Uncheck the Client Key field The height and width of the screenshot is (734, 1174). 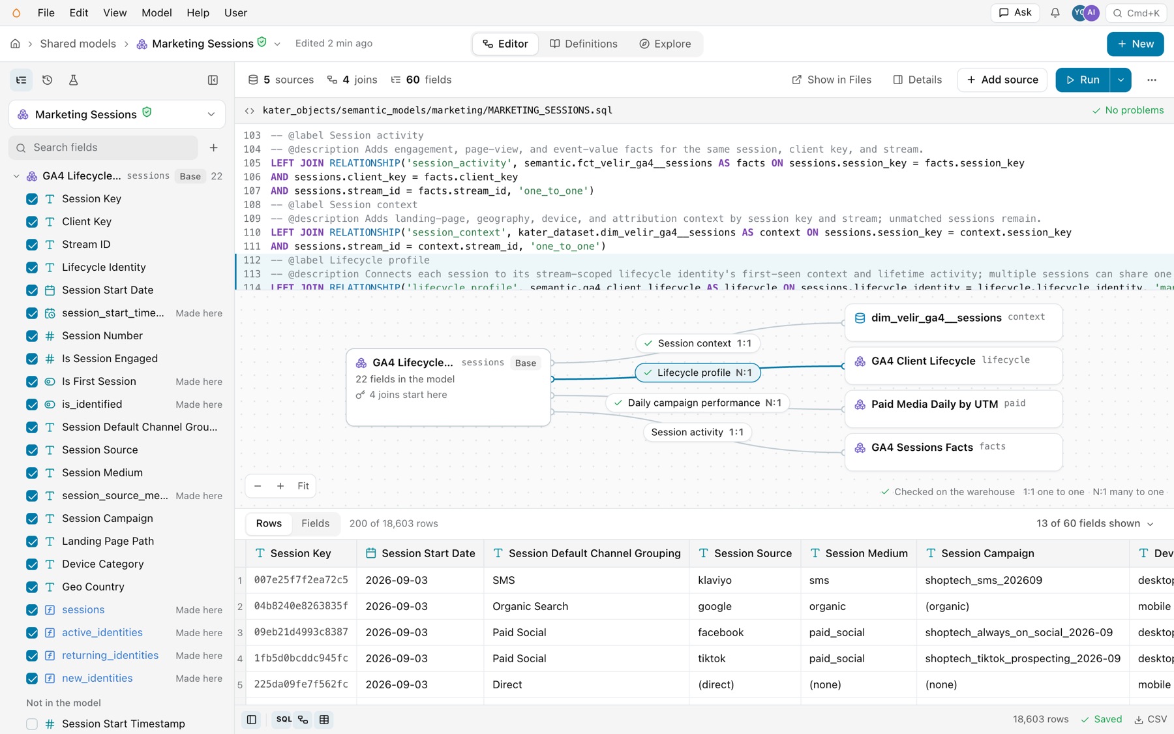tap(32, 222)
